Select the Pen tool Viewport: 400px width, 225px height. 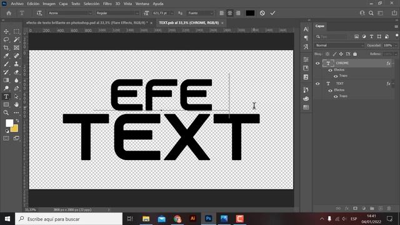click(16, 88)
